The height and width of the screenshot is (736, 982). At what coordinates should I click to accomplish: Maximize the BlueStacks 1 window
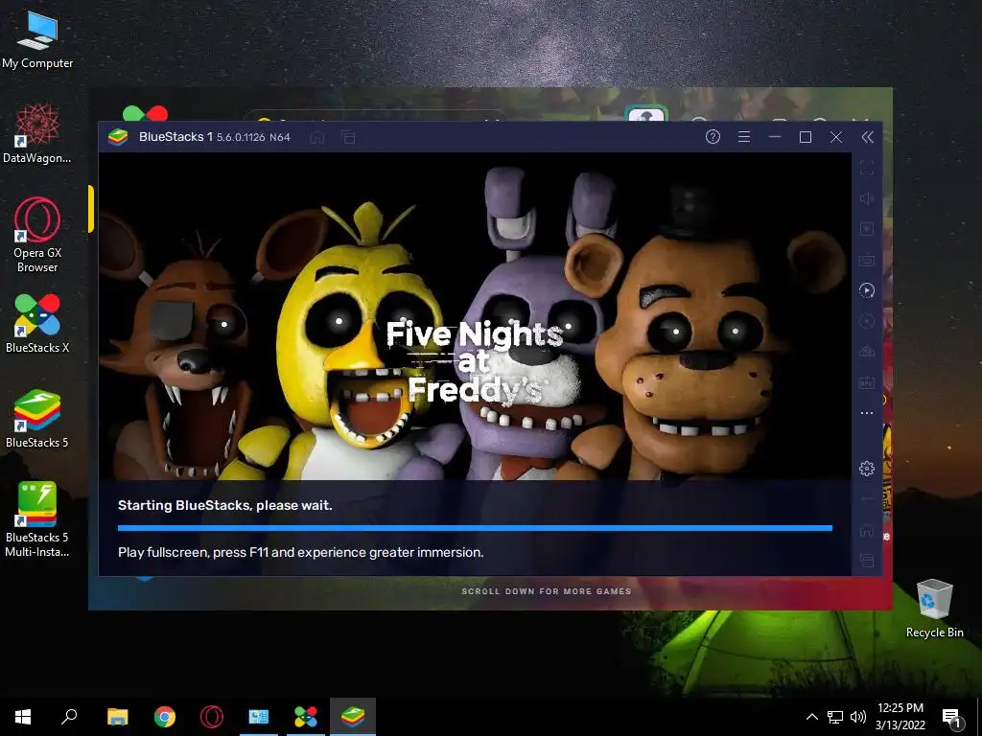[806, 137]
